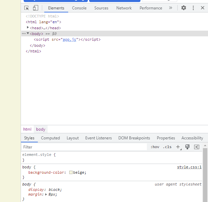This screenshot has width=208, height=202.
Task: Select the html lang="en" element row
Action: click(x=44, y=22)
